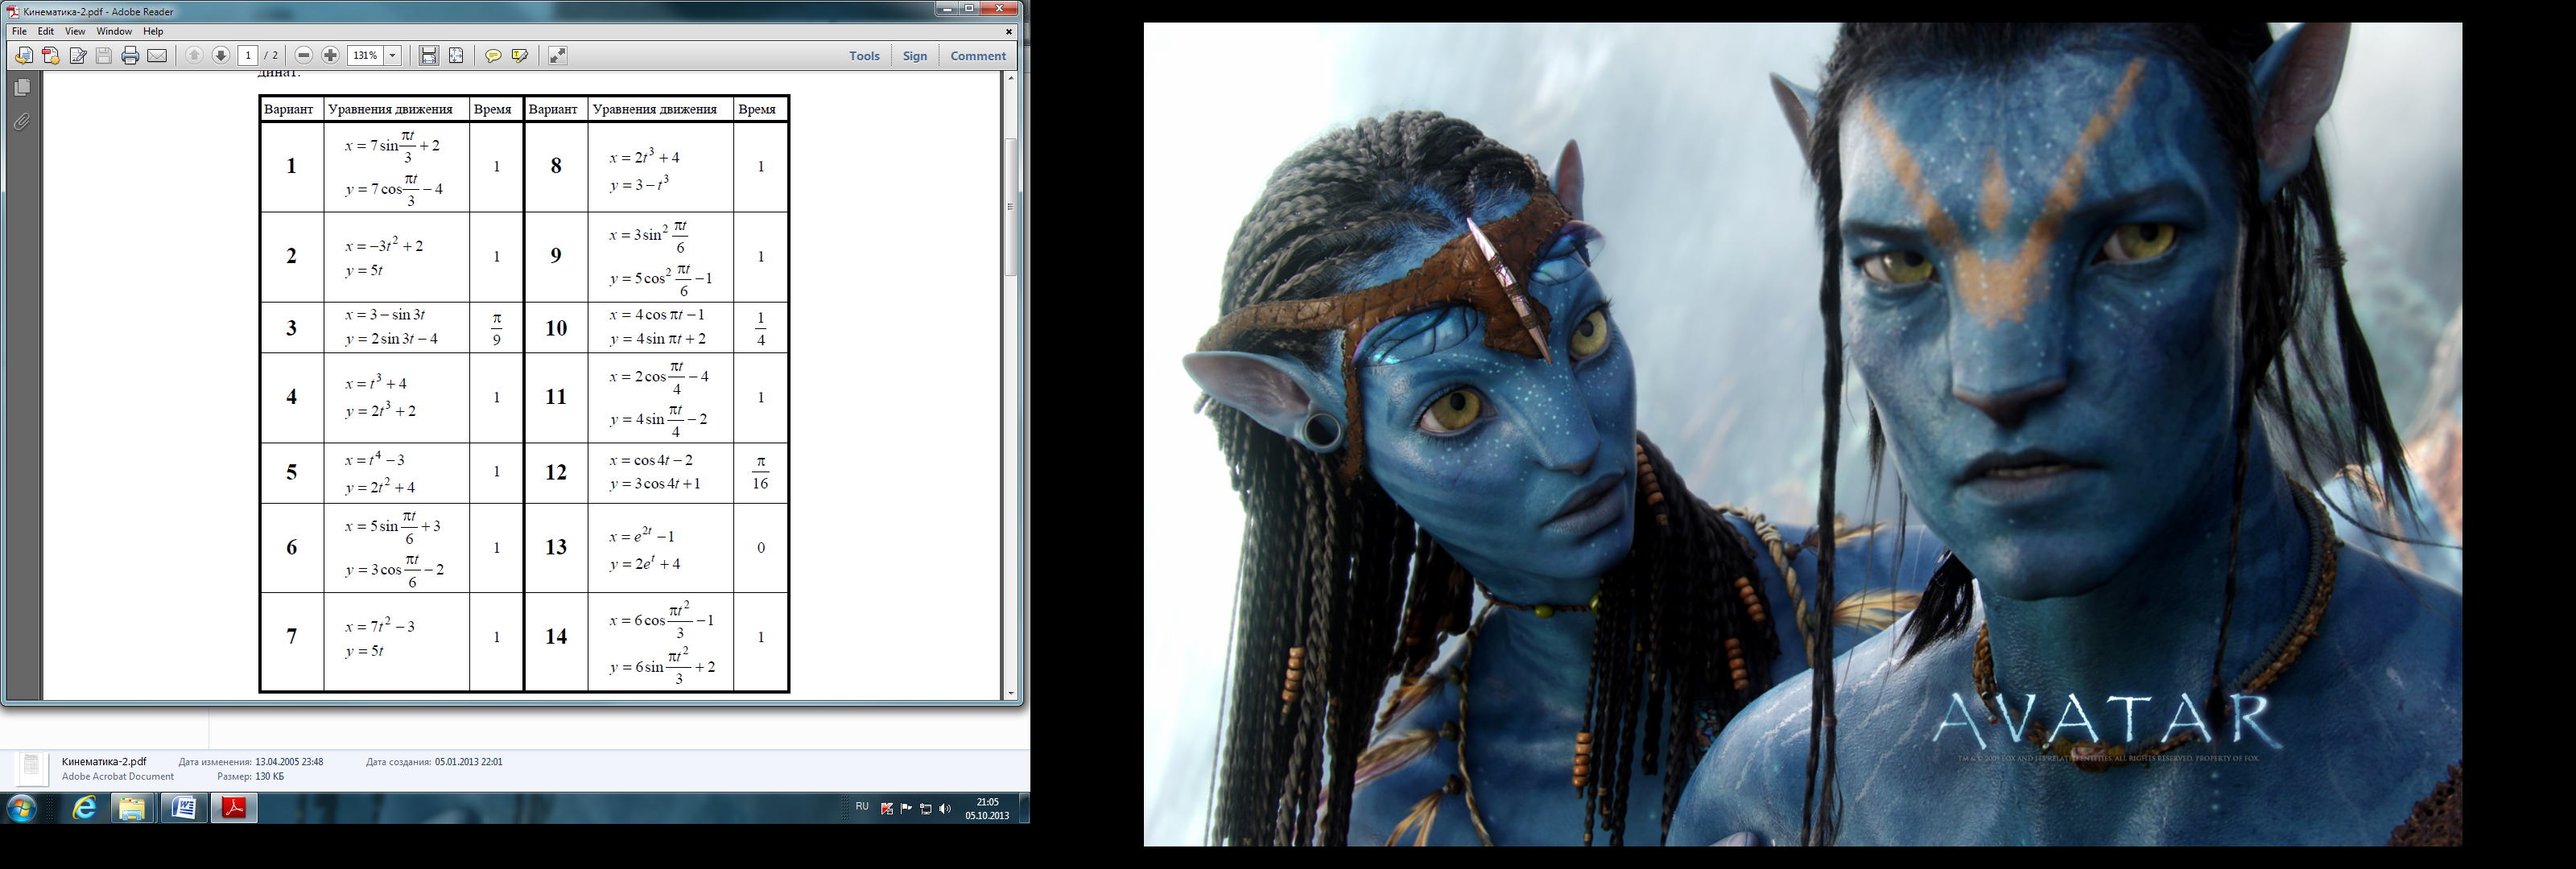The image size is (2576, 869).
Task: Click the file size value 130 КБ
Action: point(270,776)
